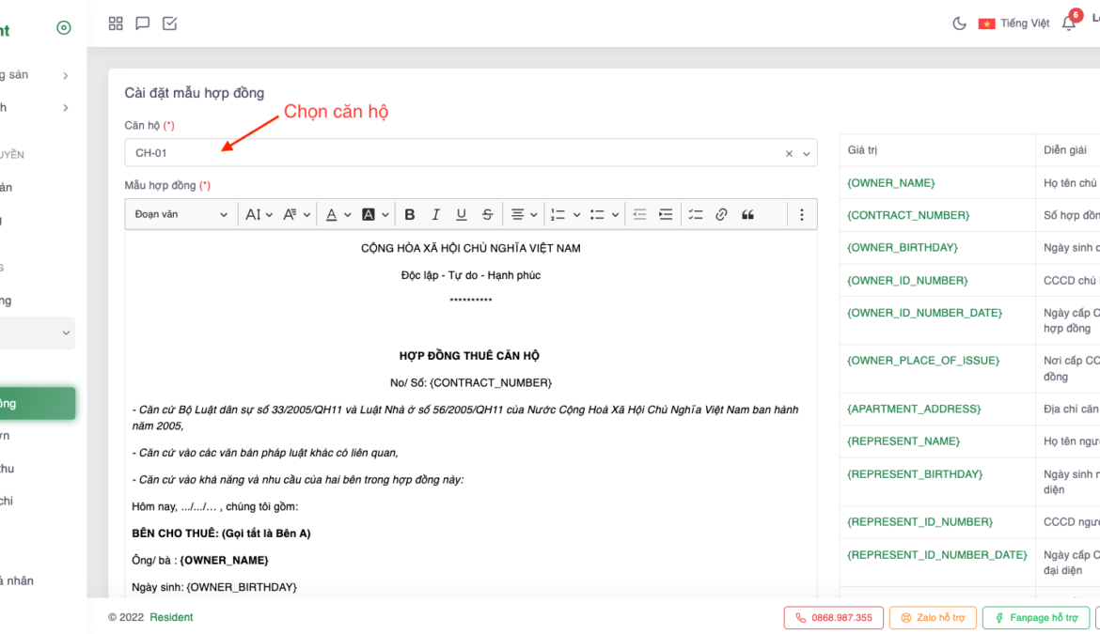Increase indent of the paragraph

point(666,215)
